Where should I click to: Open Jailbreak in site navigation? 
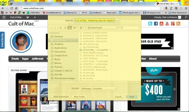(x=38, y=59)
